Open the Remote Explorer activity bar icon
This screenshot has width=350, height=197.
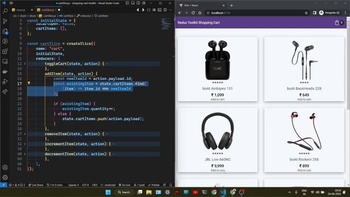point(5,61)
